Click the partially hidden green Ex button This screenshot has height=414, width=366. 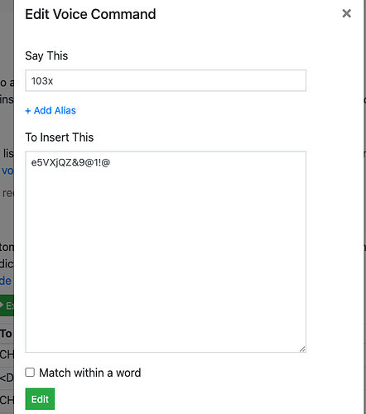tap(7, 306)
